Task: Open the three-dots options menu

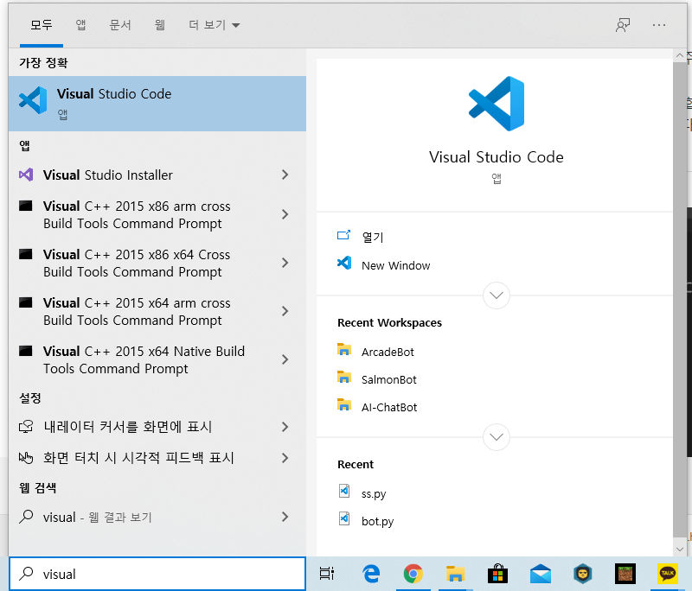Action: 659,25
